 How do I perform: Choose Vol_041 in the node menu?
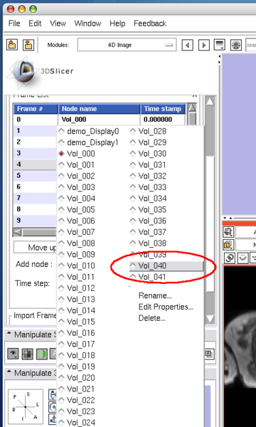tap(149, 277)
